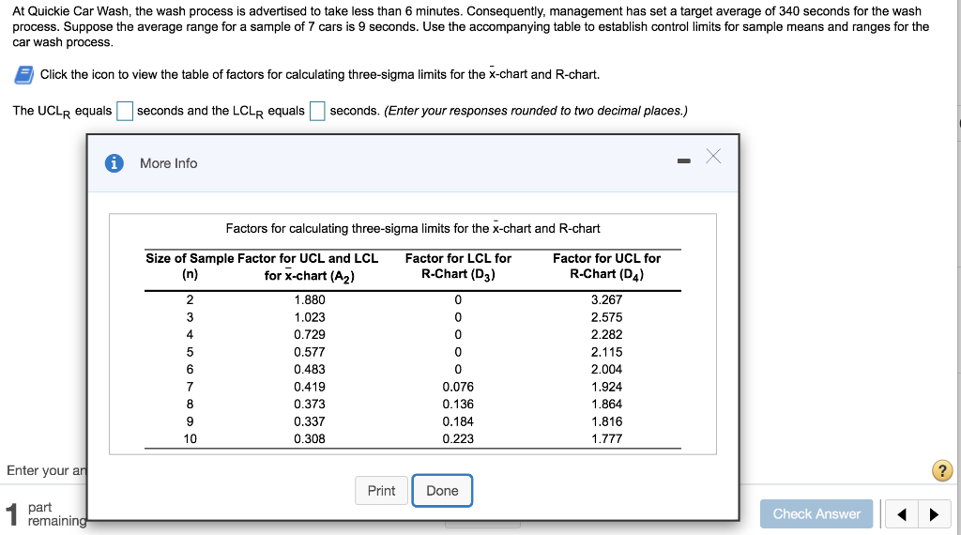Image resolution: width=961 pixels, height=535 pixels.
Task: Go to next question arrow
Action: coord(934,514)
